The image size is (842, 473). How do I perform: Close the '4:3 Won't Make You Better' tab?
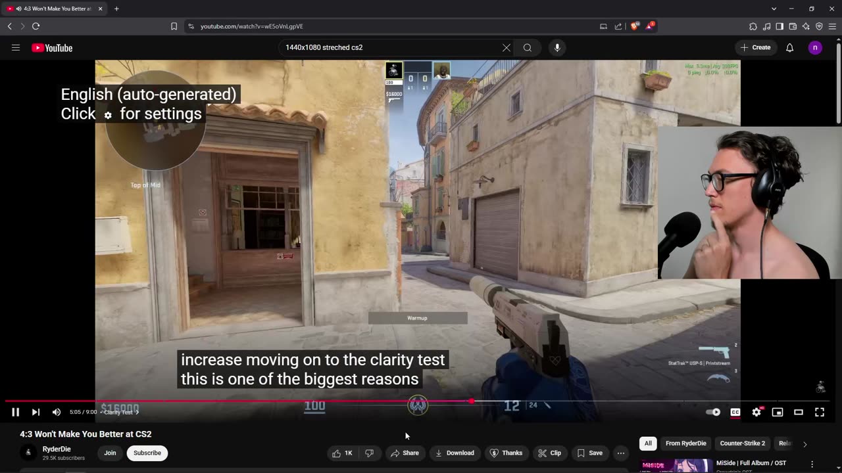(100, 9)
